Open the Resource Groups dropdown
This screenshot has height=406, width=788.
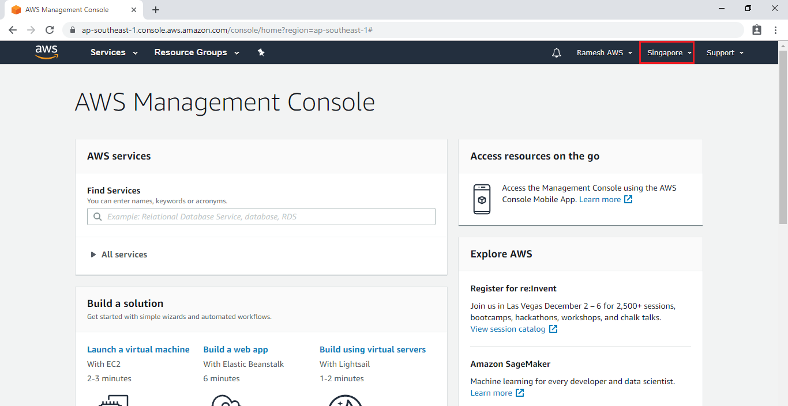(197, 52)
